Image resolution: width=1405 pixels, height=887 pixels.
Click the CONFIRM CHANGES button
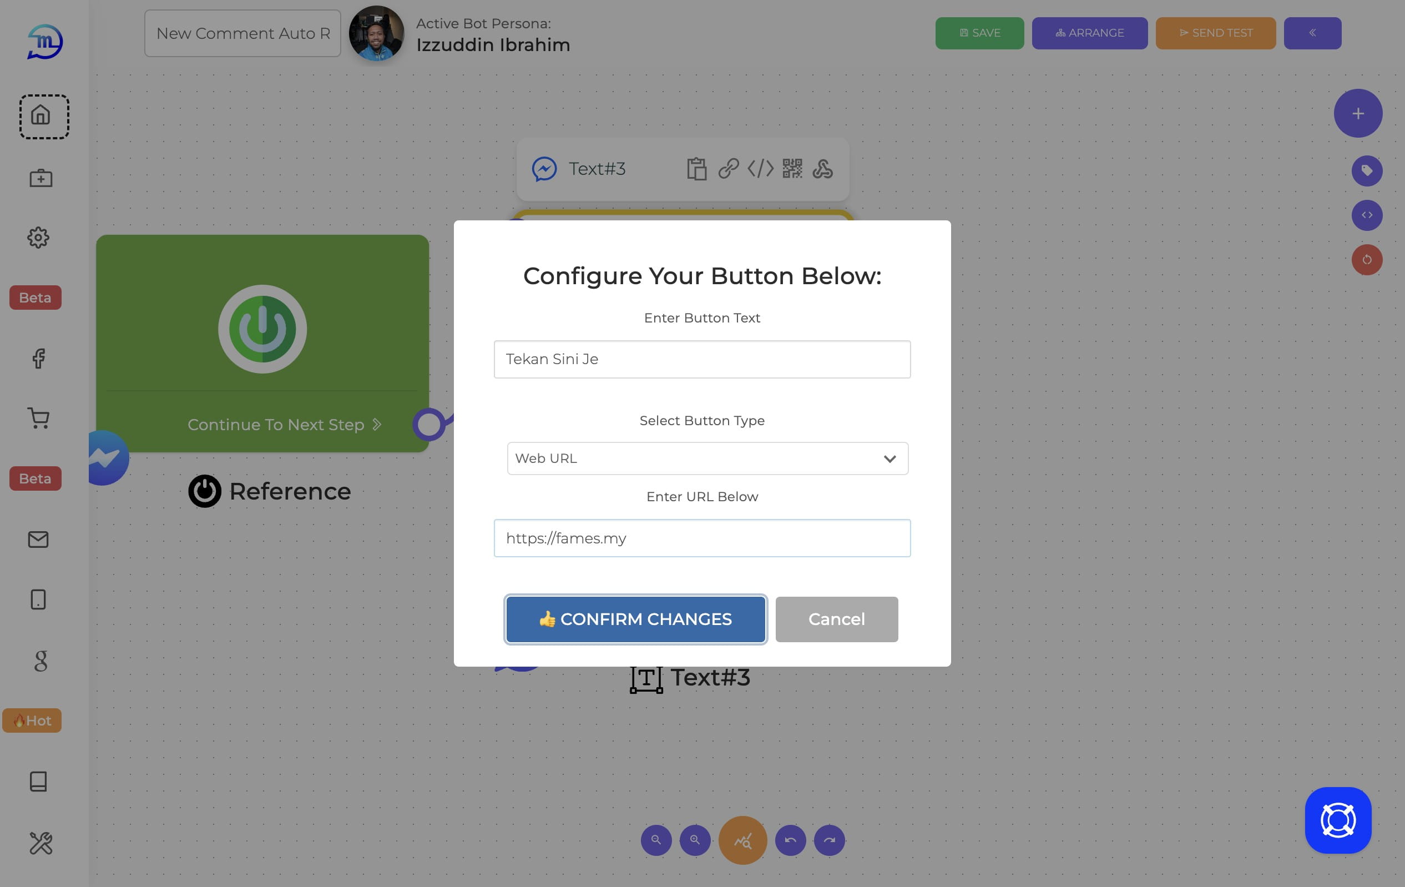coord(636,619)
